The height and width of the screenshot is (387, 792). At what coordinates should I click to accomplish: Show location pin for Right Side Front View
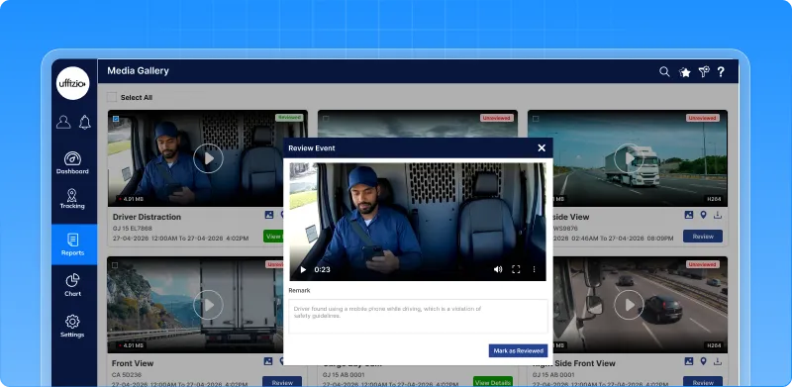click(703, 361)
